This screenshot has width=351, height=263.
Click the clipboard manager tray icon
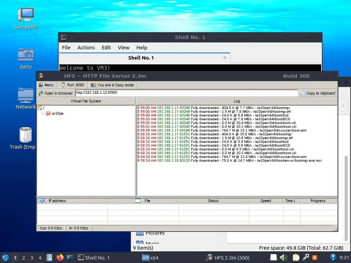pos(296,258)
